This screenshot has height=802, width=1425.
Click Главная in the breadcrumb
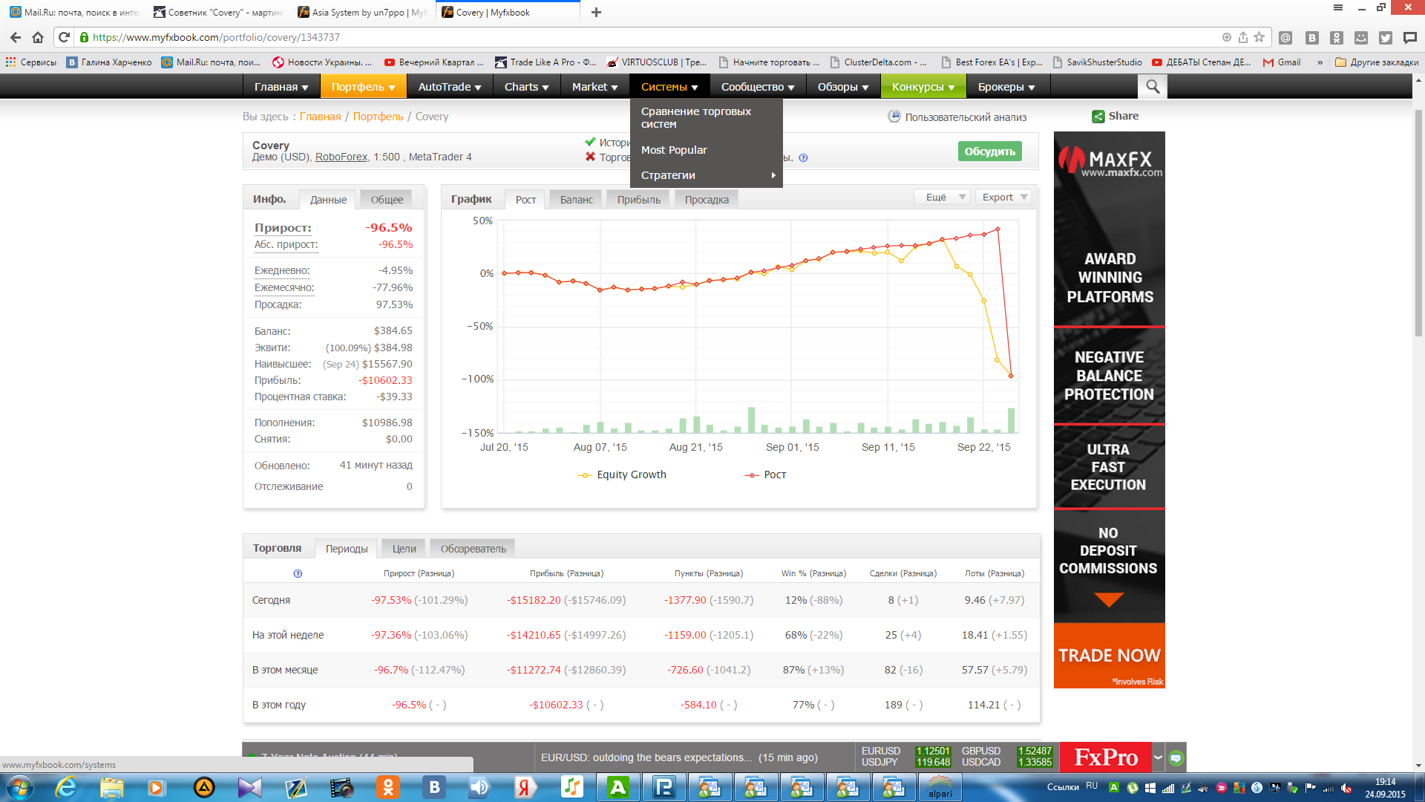pos(320,117)
